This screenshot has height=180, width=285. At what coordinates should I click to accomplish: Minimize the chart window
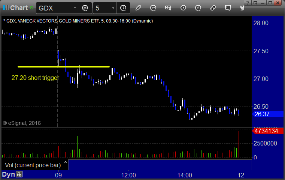click(x=263, y=3)
